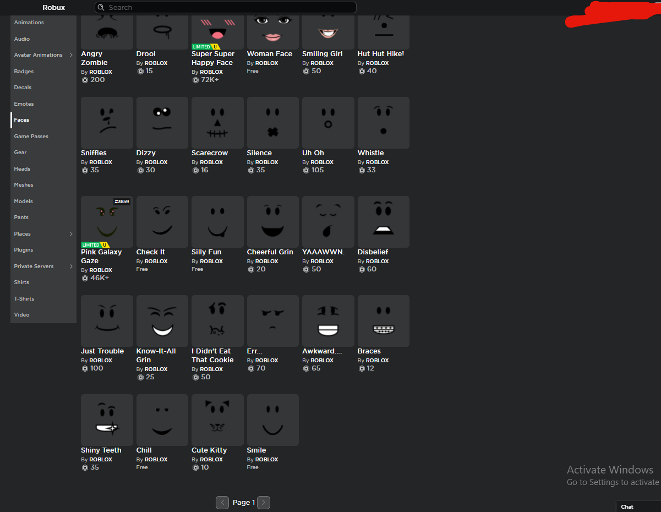The width and height of the screenshot is (661, 512).
Task: Click the Silence item title link
Action: pyautogui.click(x=259, y=153)
